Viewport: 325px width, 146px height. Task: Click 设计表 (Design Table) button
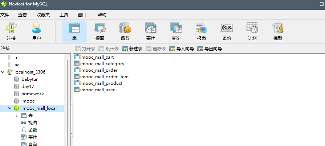tap(109, 49)
